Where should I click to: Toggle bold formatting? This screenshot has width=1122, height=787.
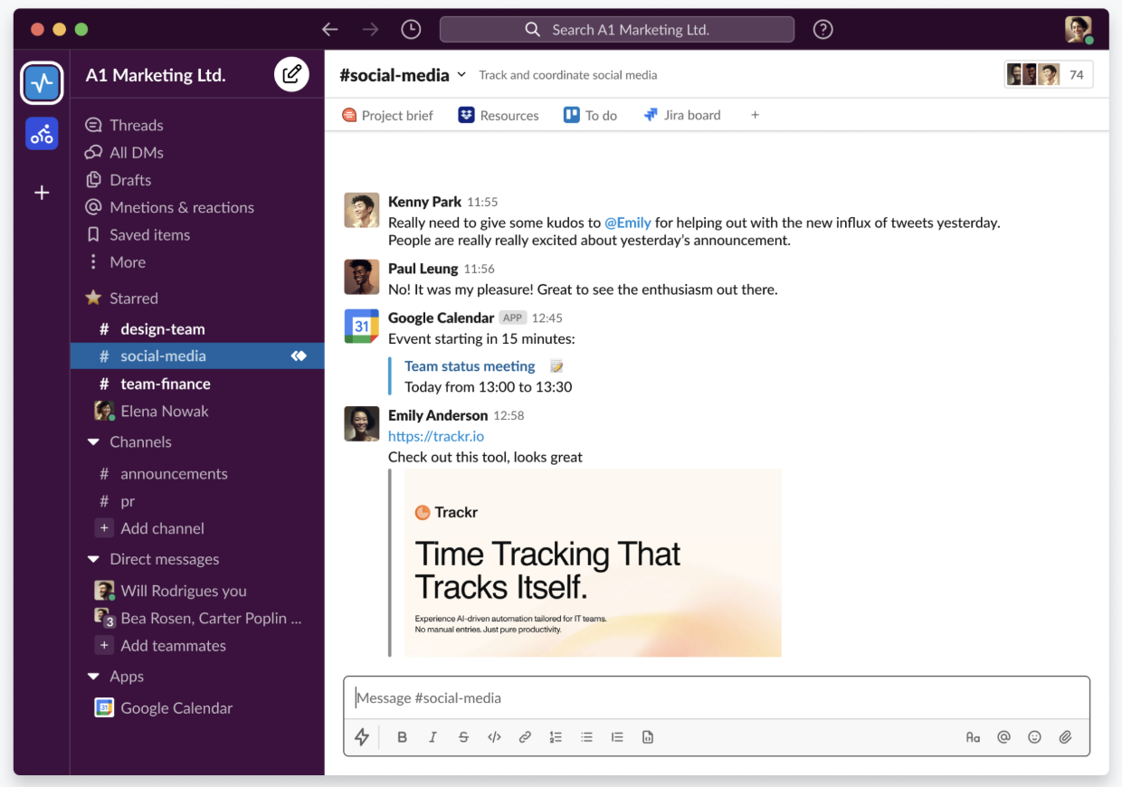[403, 737]
